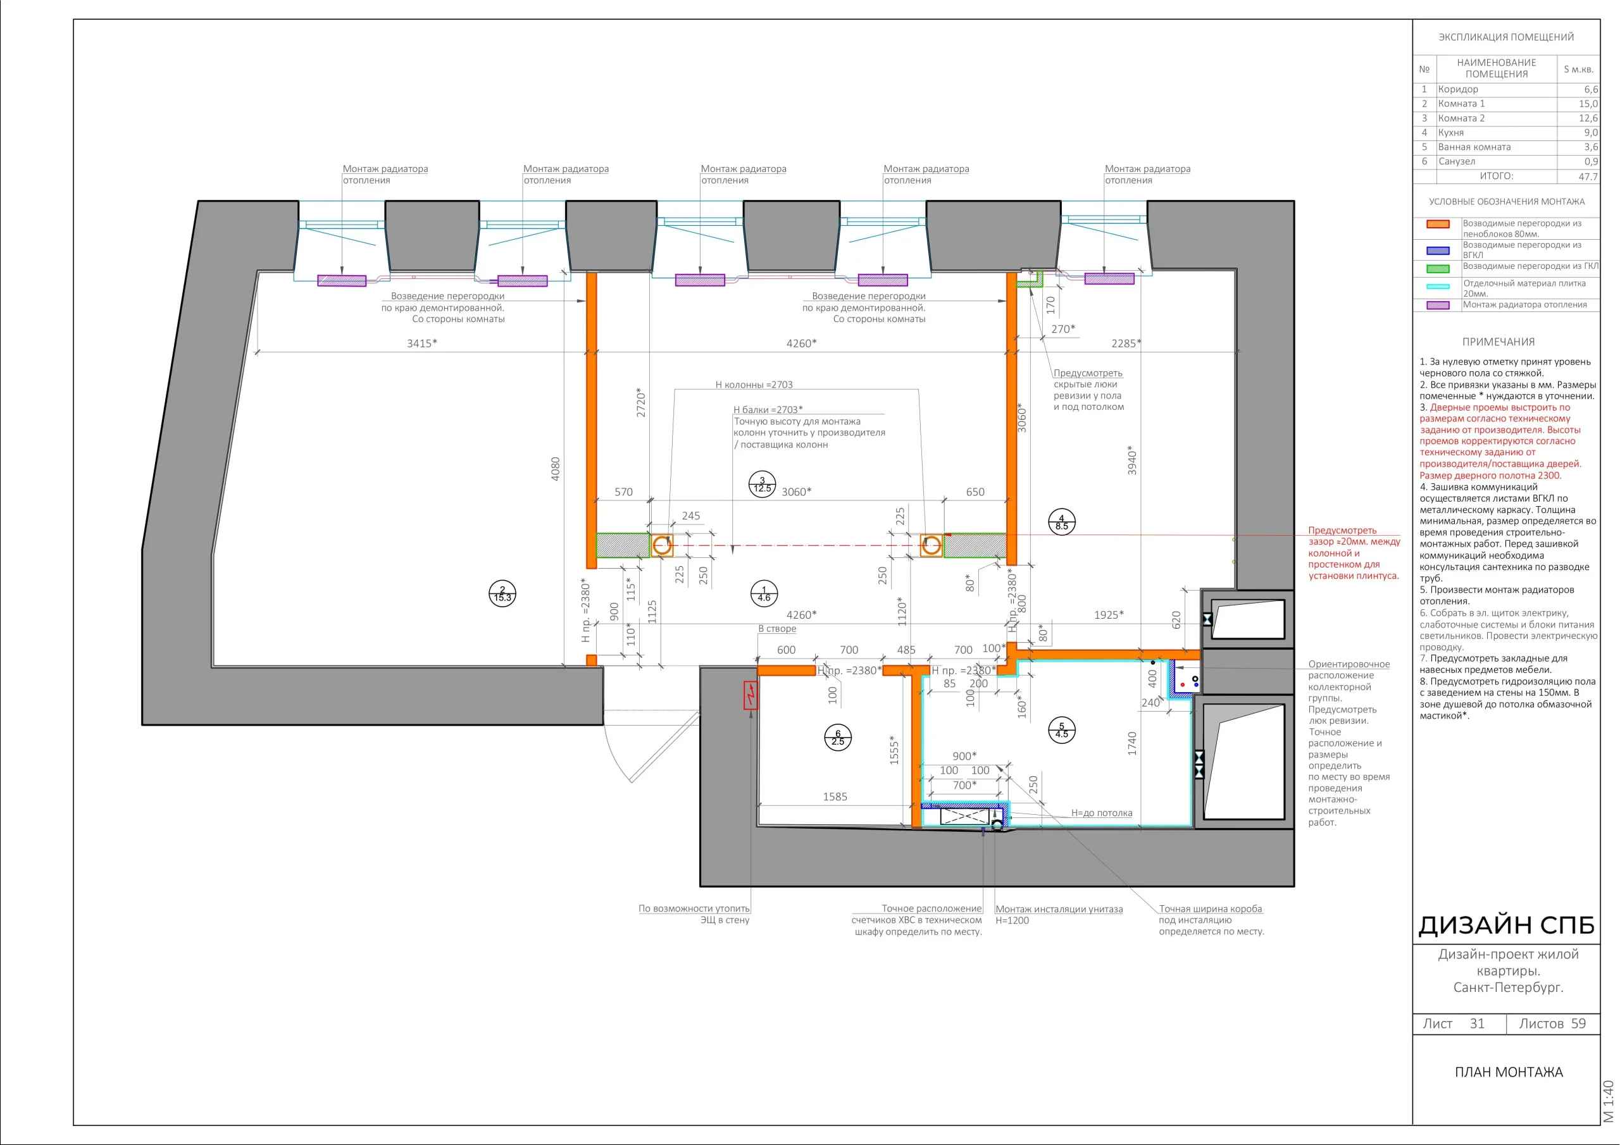This screenshot has width=1620, height=1145.
Task: Click the 3415* dimension label
Action: click(x=422, y=343)
